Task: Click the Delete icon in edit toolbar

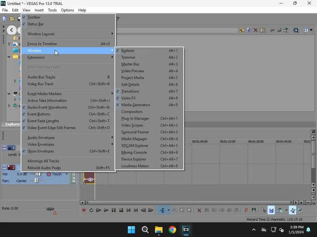Action: (199, 210)
